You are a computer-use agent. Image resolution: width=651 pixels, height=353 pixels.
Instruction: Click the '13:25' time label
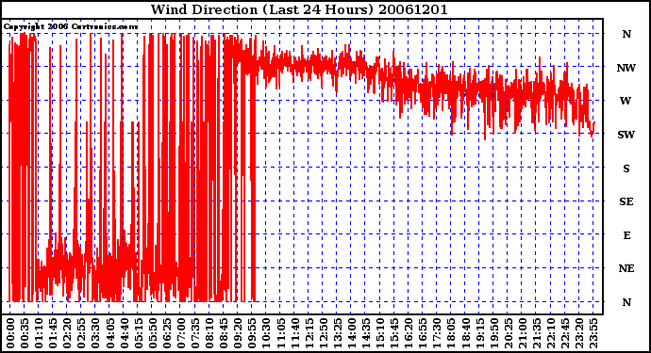[338, 333]
